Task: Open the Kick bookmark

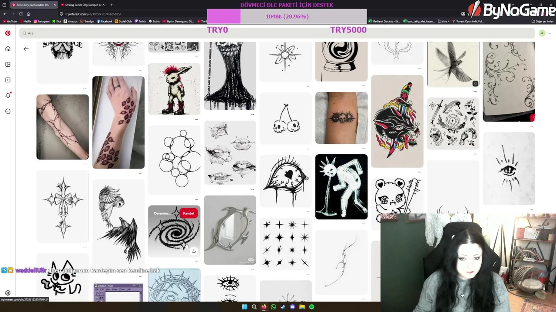Action: point(57,21)
